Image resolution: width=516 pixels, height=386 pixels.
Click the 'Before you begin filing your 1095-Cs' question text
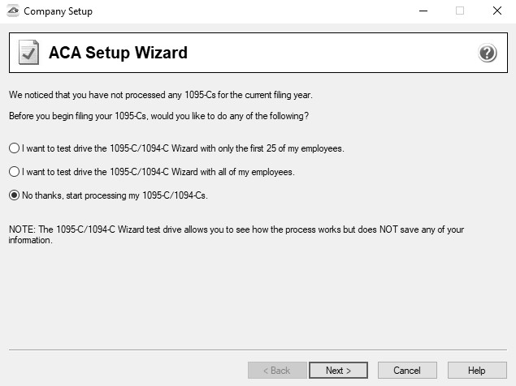tap(159, 116)
